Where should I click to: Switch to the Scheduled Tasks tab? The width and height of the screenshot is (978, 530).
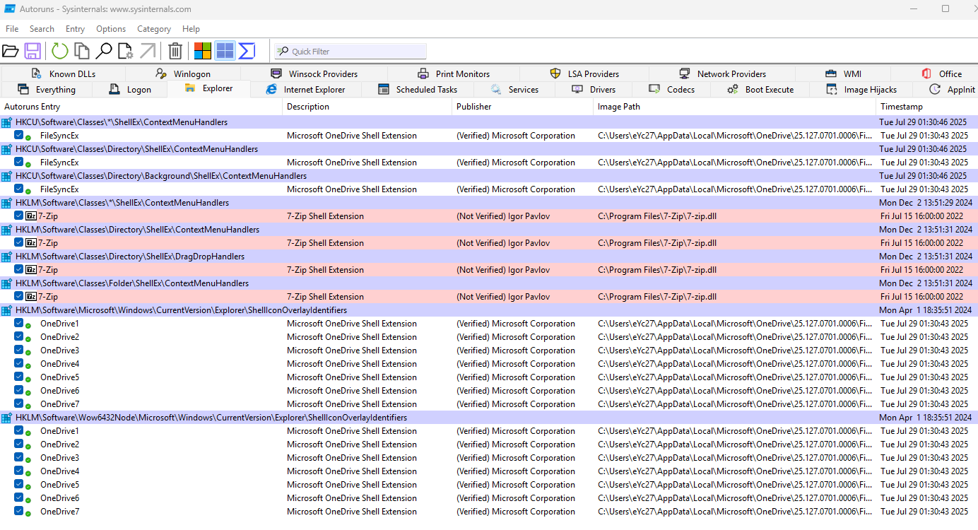pos(417,90)
